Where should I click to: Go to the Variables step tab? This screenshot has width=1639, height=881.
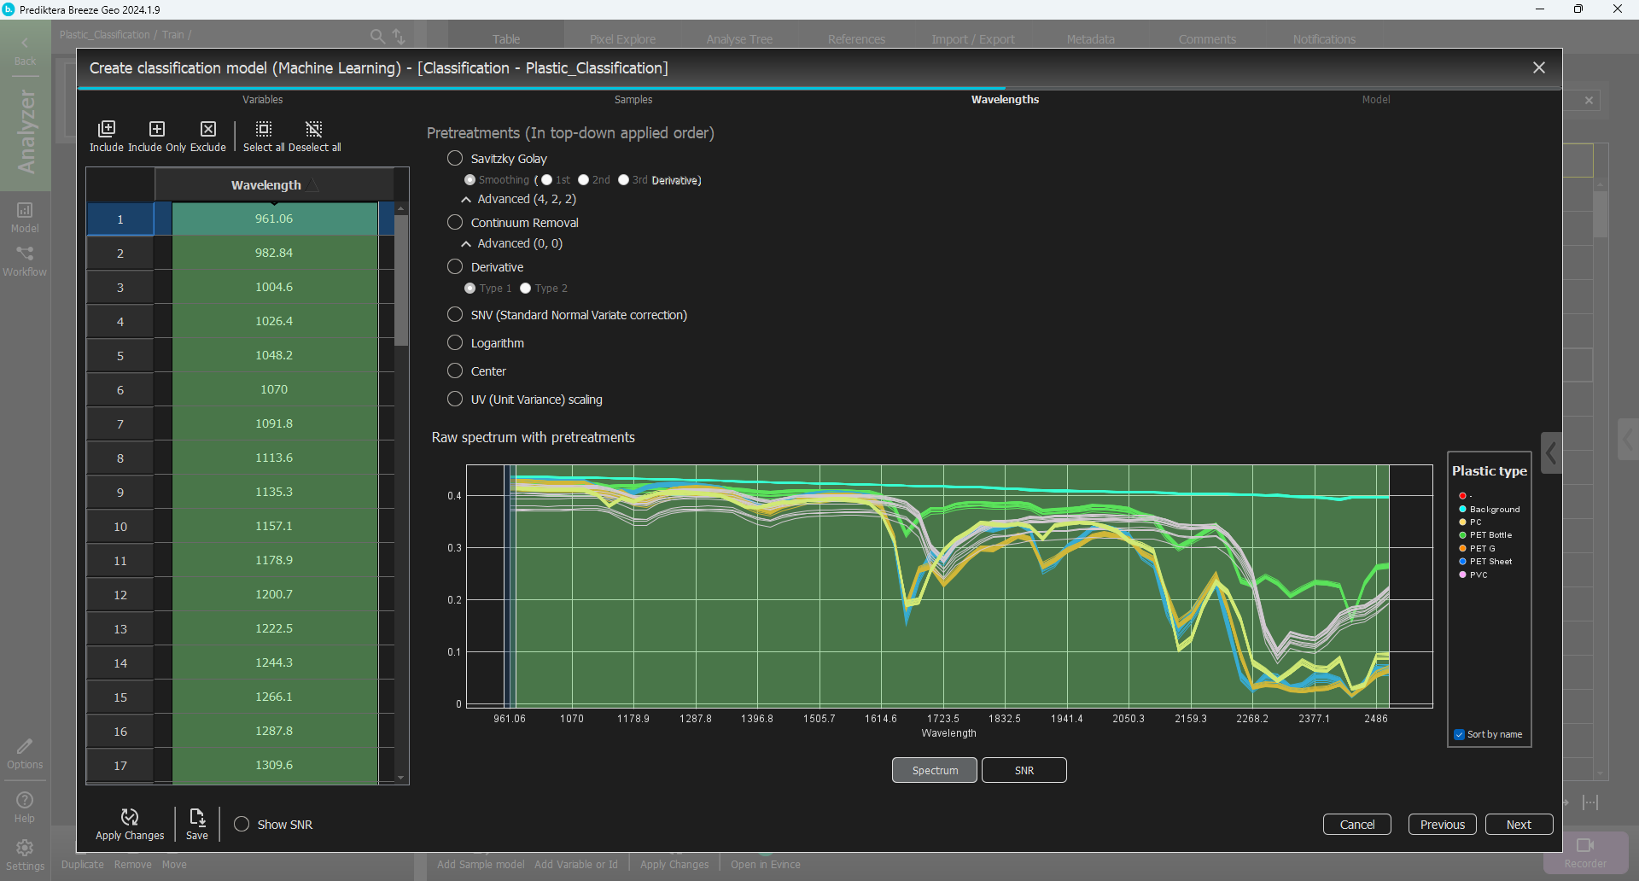pos(262,100)
